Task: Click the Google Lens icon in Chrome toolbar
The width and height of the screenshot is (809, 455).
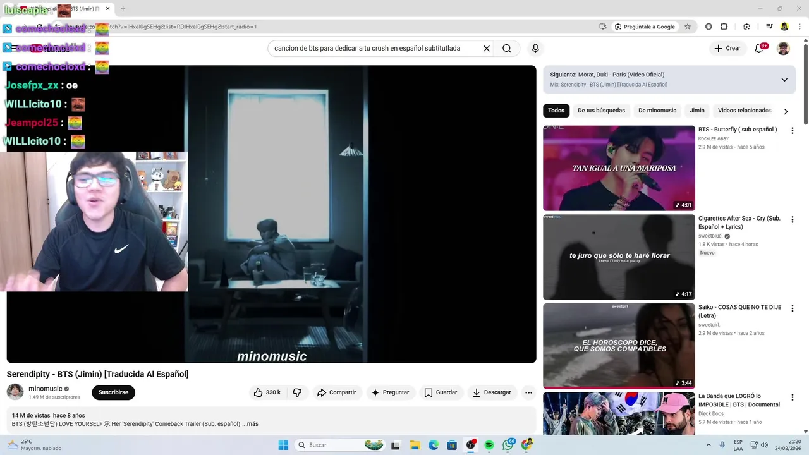Action: pos(746,27)
